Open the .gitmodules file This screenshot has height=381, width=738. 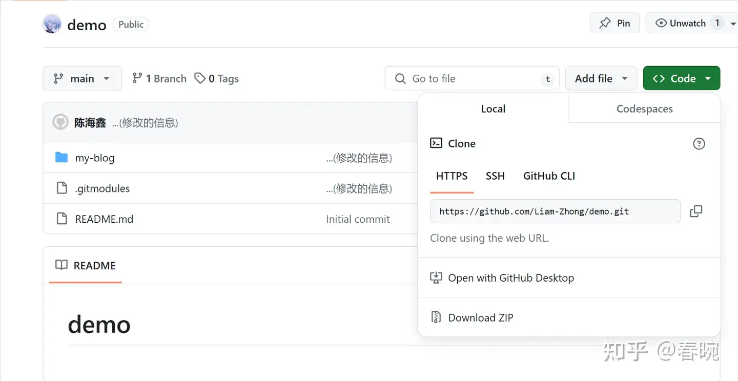(x=102, y=188)
